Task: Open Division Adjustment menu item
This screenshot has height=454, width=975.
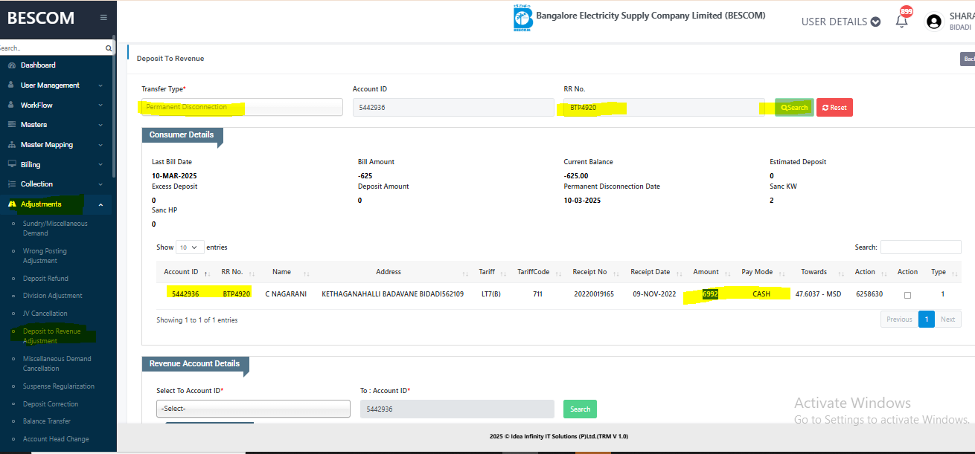Action: point(52,296)
